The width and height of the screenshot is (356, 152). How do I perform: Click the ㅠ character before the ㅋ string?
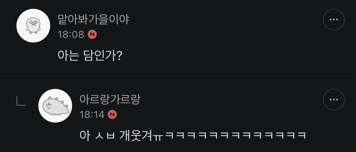(x=159, y=137)
